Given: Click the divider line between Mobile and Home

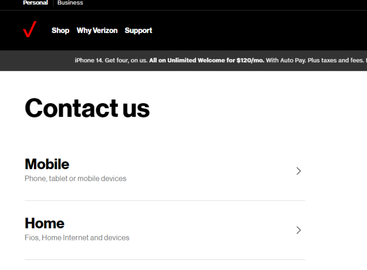Looking at the screenshot, I should click(x=165, y=201).
